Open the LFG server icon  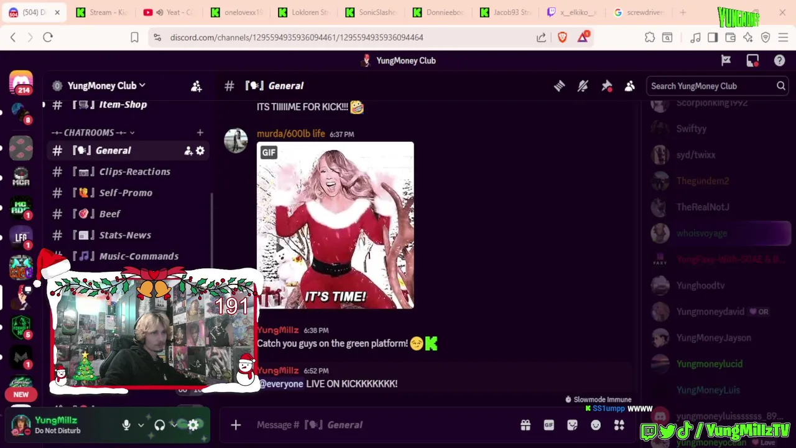click(x=21, y=237)
